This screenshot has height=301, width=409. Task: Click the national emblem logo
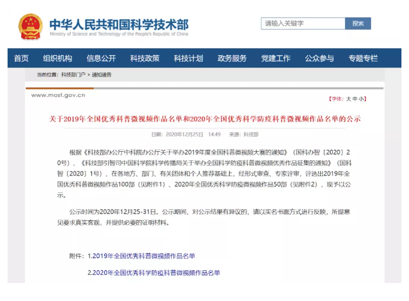point(30,26)
